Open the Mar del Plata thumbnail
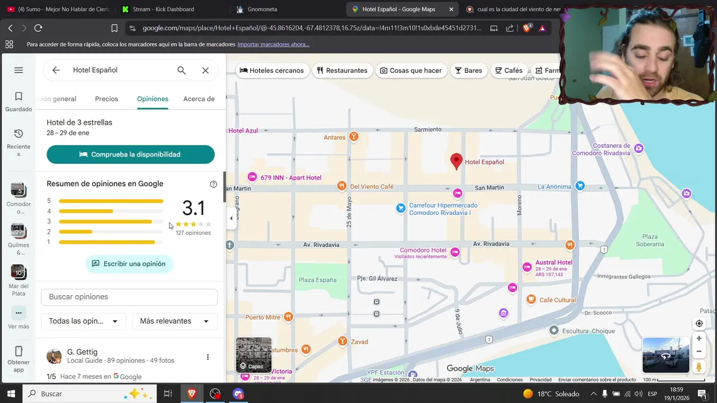Viewport: 717px width, 403px height. [18, 272]
